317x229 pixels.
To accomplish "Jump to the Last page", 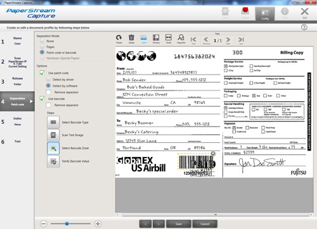I will point(241,40).
